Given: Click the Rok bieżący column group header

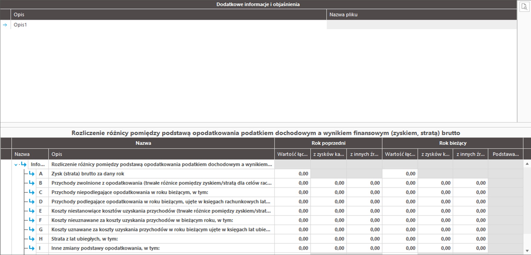Looking at the screenshot, I should pos(452,143).
